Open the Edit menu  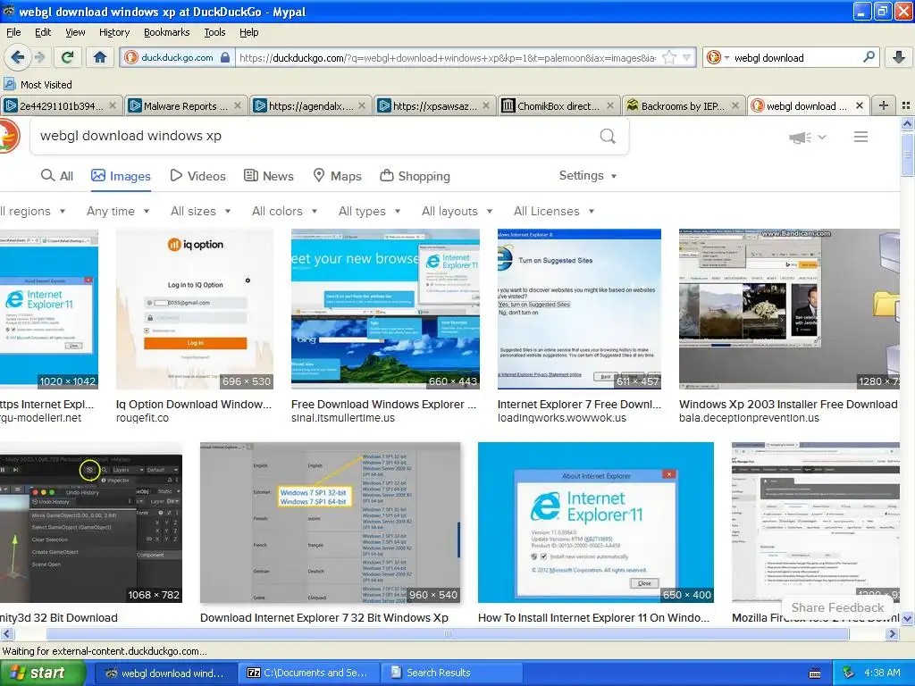43,32
